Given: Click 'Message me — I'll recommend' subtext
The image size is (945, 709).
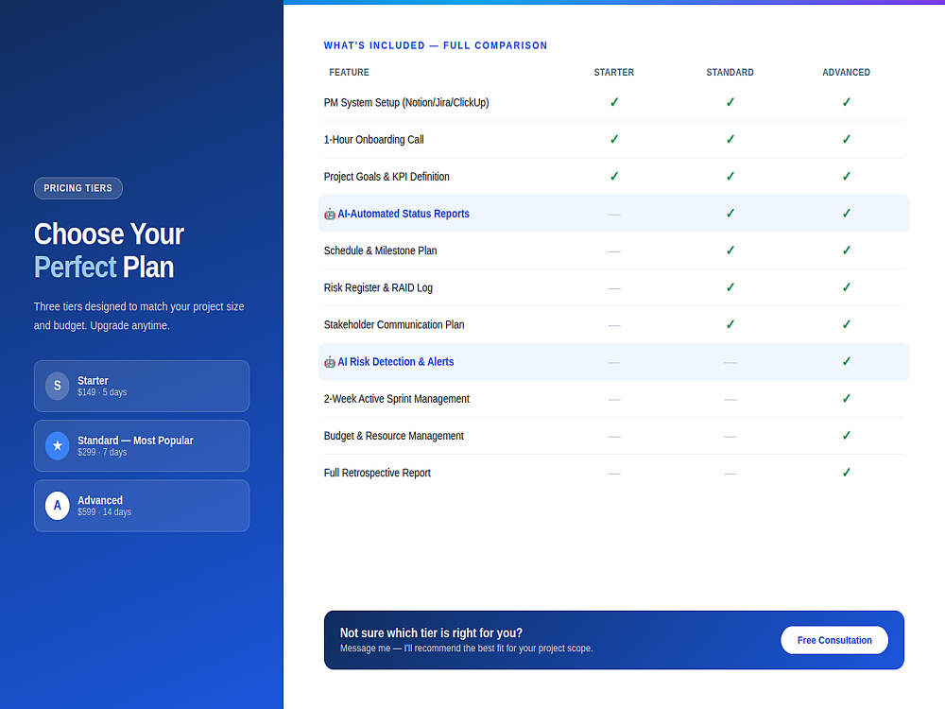Looking at the screenshot, I should click(x=467, y=648).
